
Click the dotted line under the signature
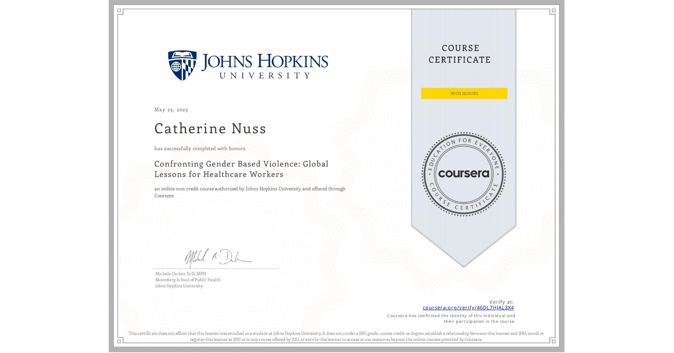click(216, 269)
